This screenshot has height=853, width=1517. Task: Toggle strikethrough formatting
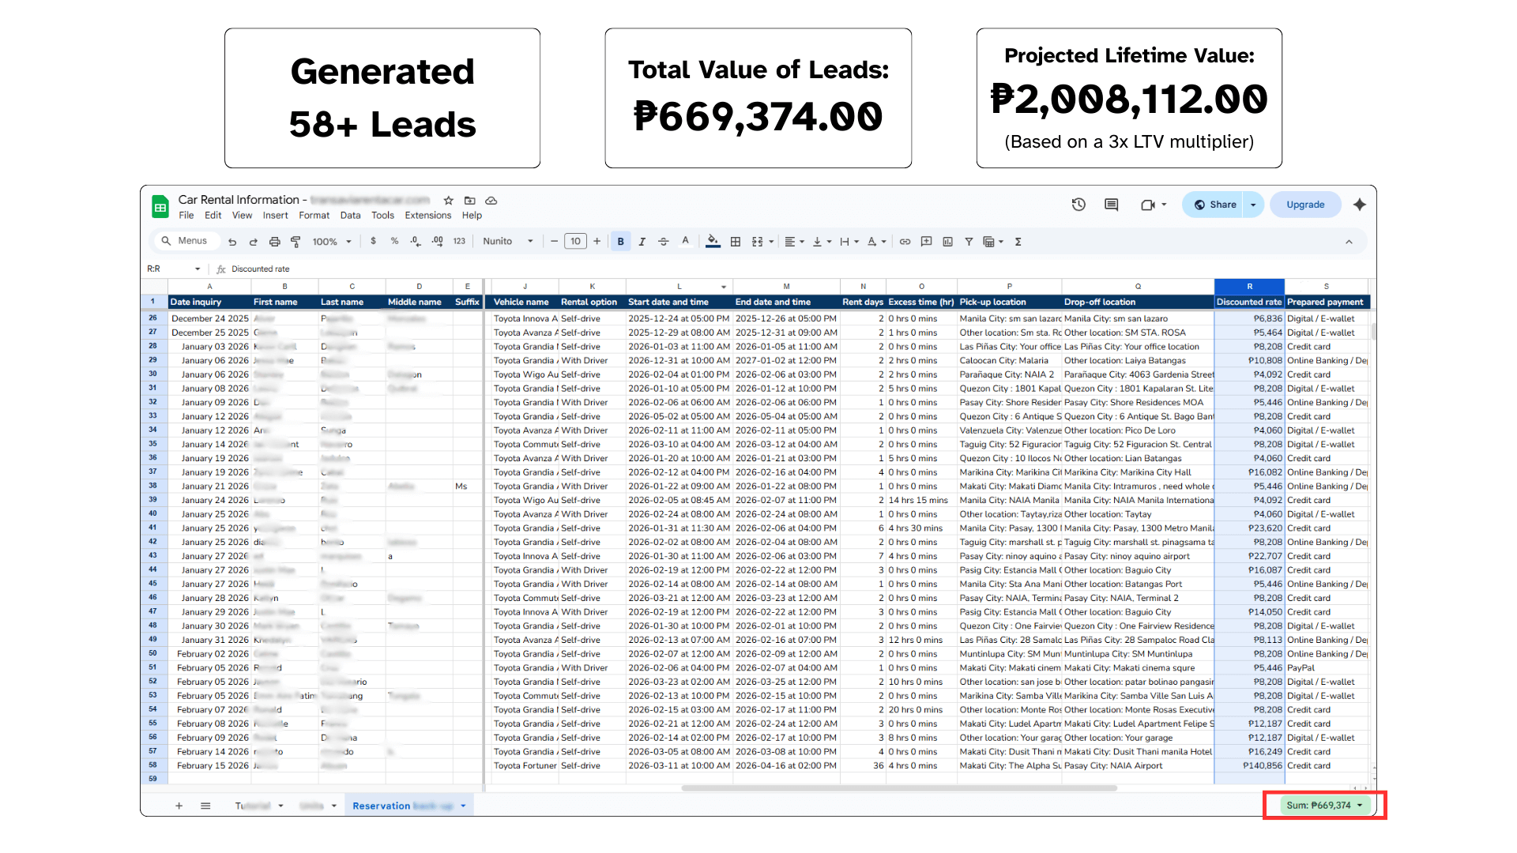pyautogui.click(x=663, y=242)
